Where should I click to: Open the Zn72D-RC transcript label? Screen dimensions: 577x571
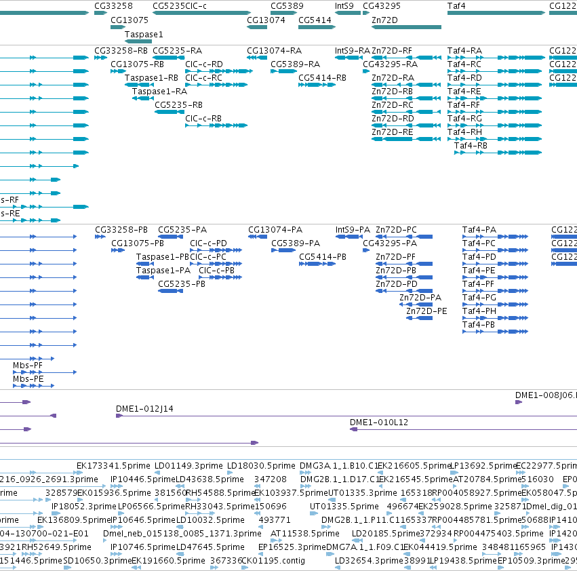(x=393, y=105)
